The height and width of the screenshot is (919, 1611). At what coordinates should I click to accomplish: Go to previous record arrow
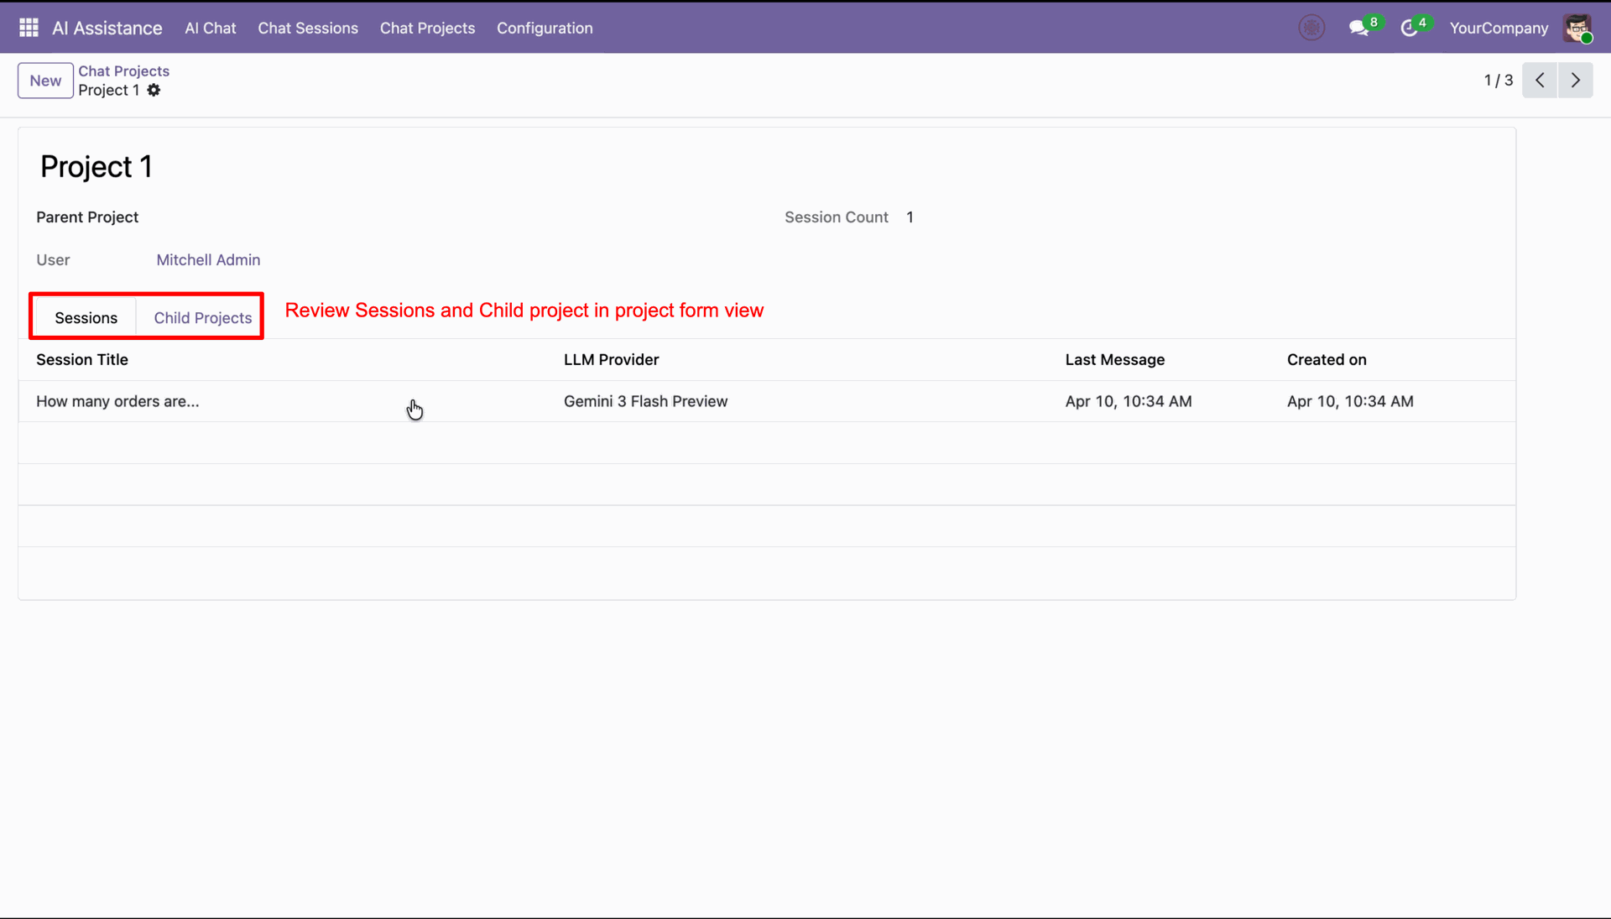1540,81
